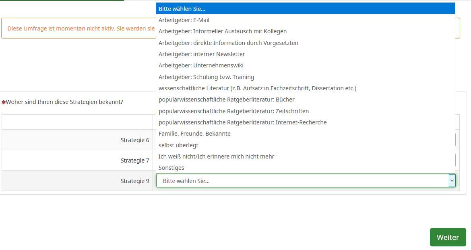Select 'Arbeitgeber: Schulung bzw. Training'
The width and height of the screenshot is (471, 250).
coord(206,77)
